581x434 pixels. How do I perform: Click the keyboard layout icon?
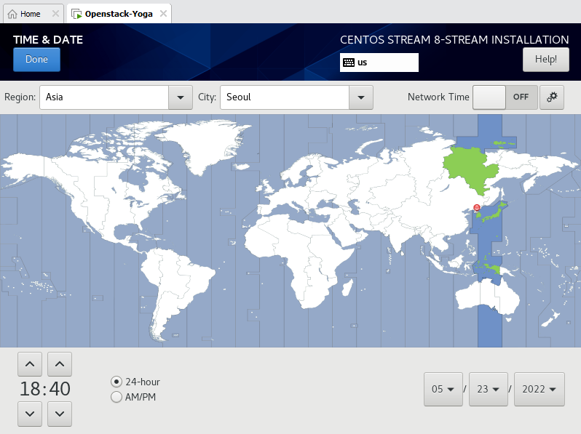[348, 63]
